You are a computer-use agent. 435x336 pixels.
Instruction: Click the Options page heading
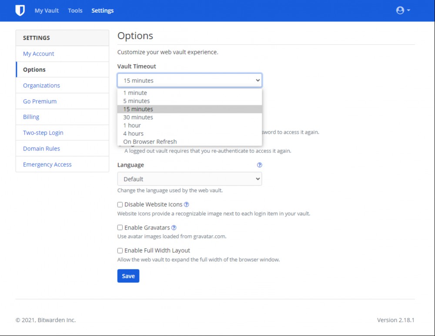[x=135, y=36]
